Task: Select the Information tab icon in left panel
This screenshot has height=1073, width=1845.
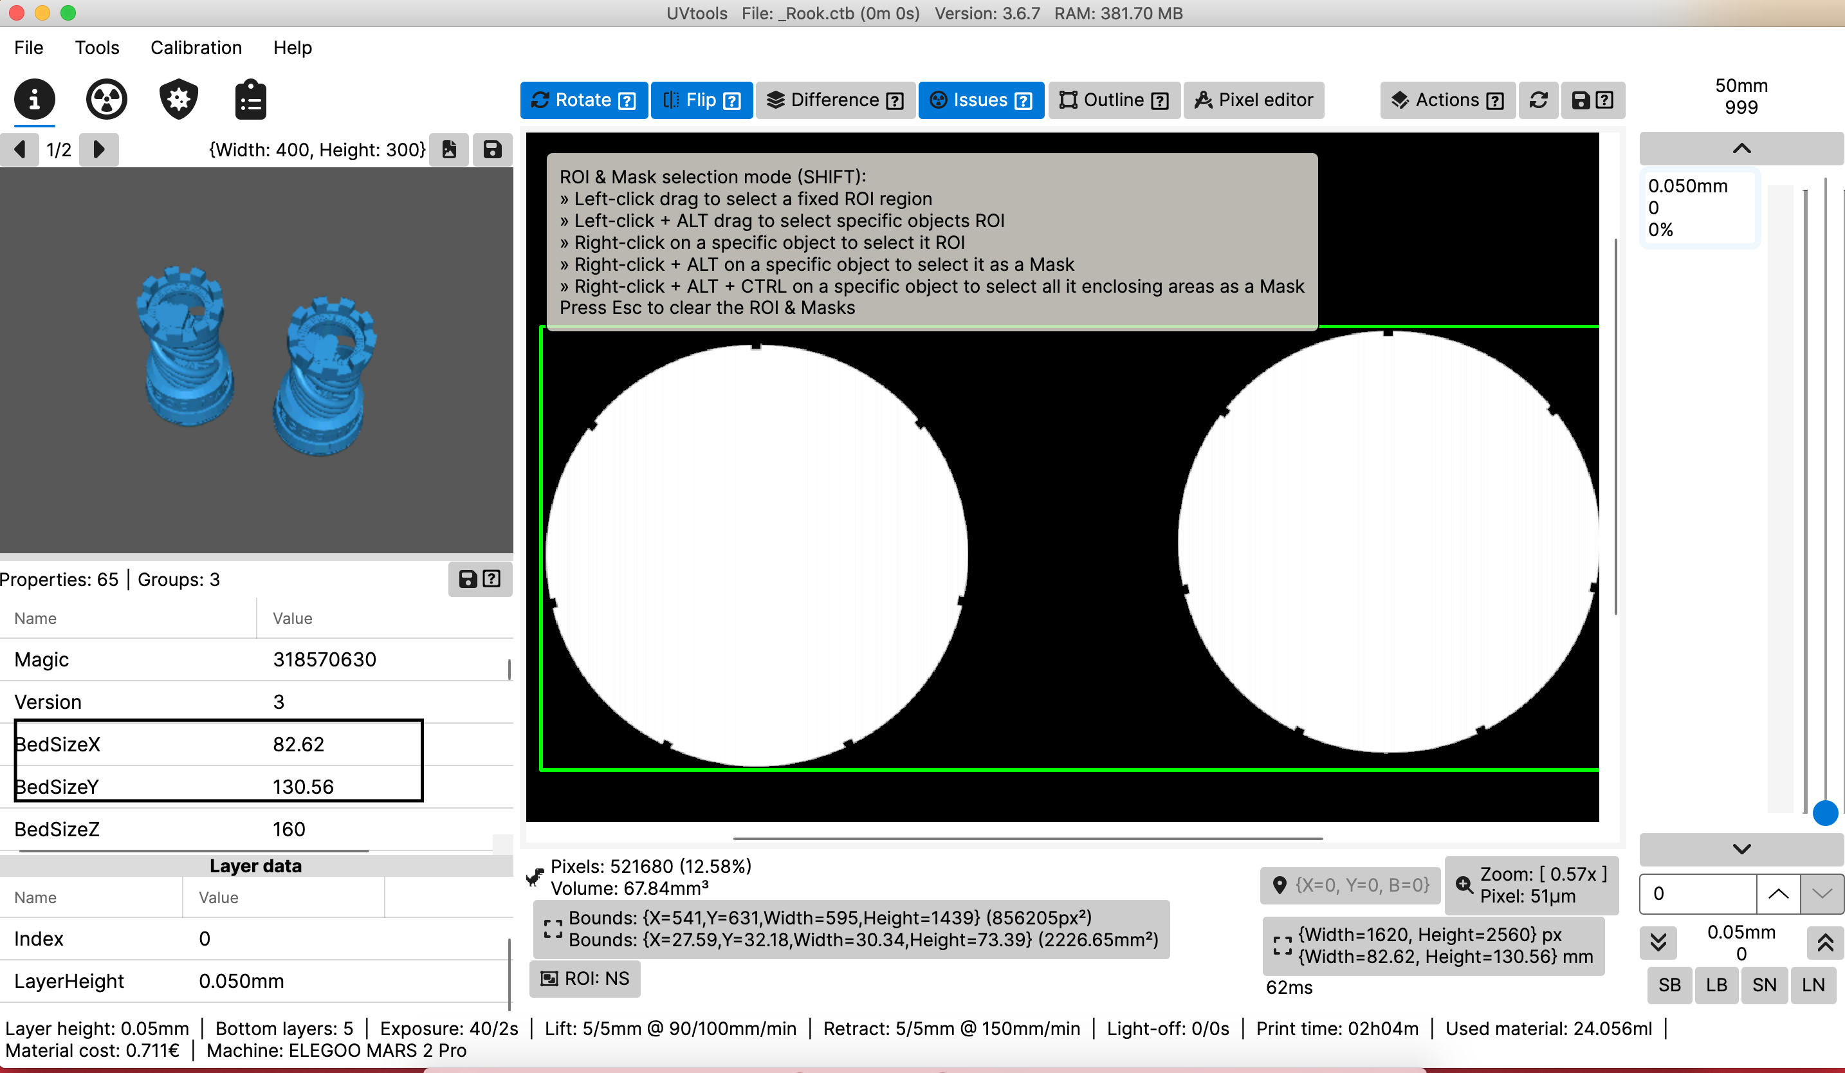Action: [34, 99]
